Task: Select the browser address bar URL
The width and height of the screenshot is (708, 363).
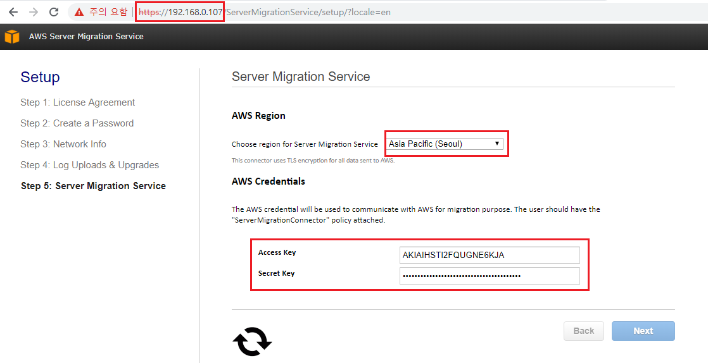Action: 264,12
